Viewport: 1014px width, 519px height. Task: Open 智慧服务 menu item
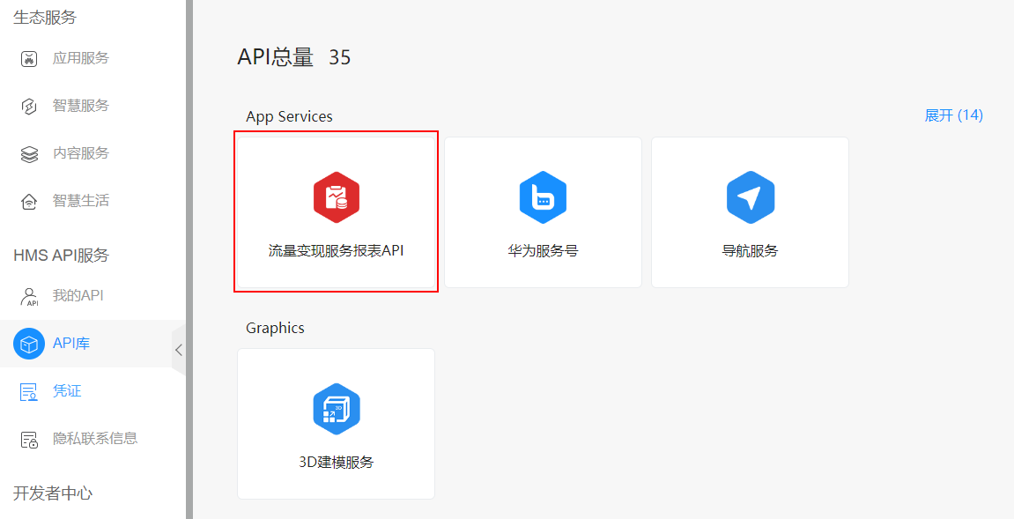81,106
